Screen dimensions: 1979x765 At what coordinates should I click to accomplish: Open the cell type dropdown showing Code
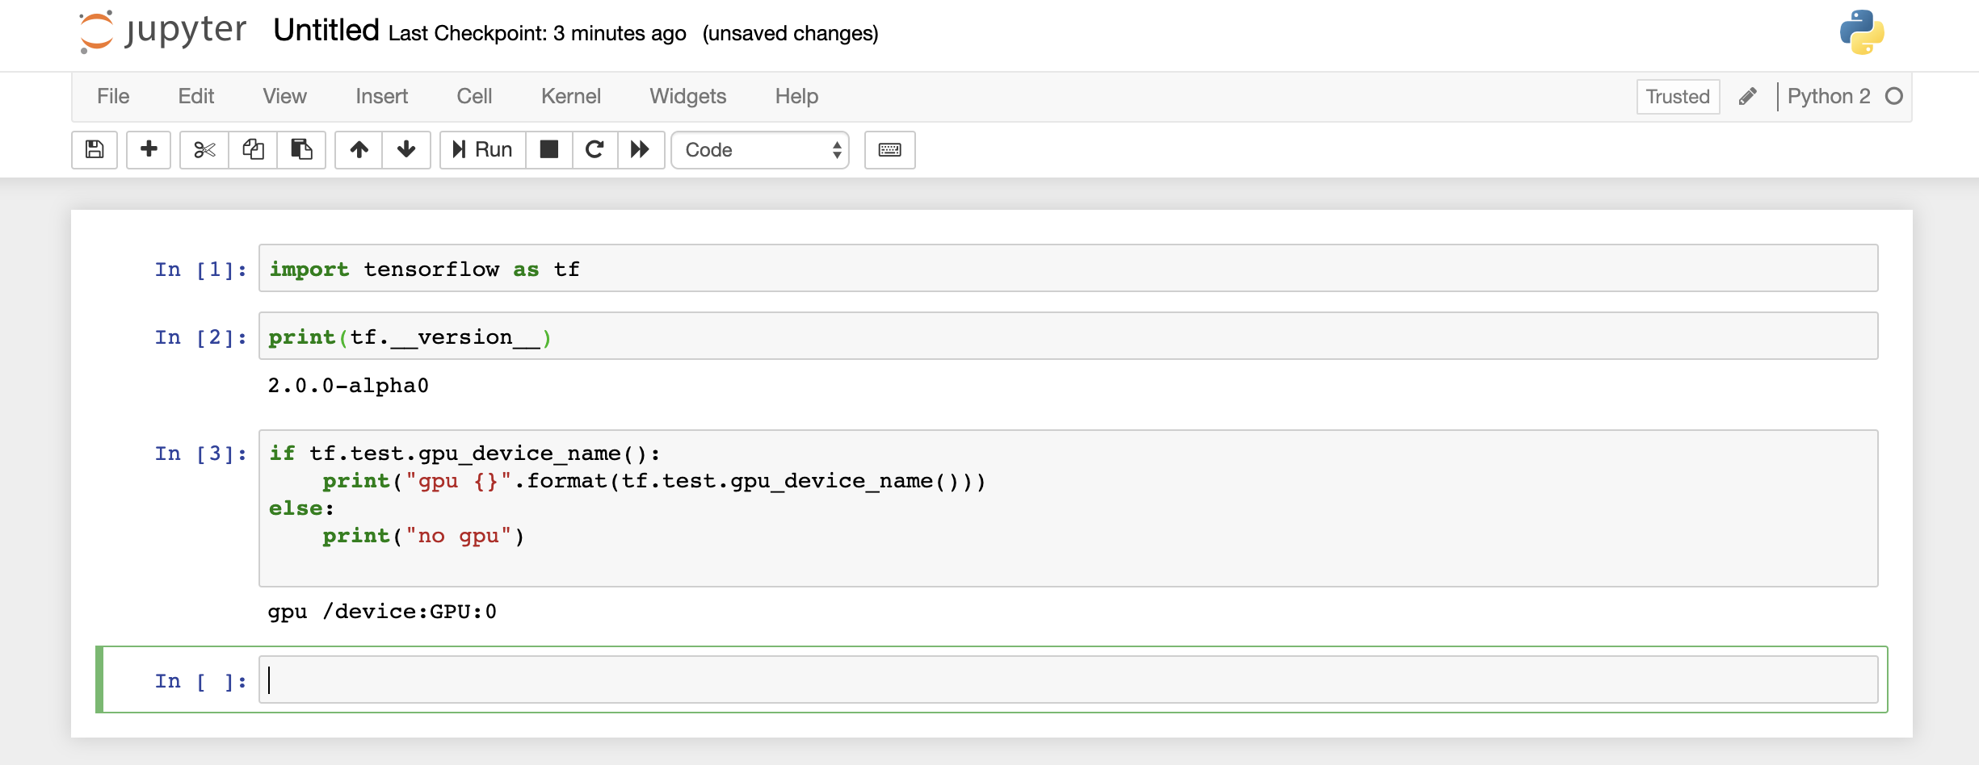pyautogui.click(x=759, y=149)
